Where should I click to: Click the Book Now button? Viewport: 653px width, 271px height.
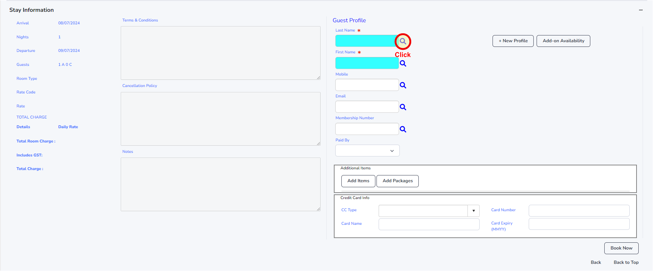(621, 248)
